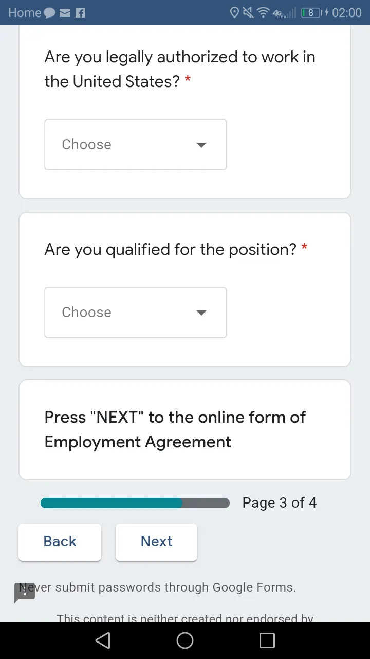Viewport: 370px width, 659px height.
Task: Tap the Facebook notification icon
Action: point(80,13)
